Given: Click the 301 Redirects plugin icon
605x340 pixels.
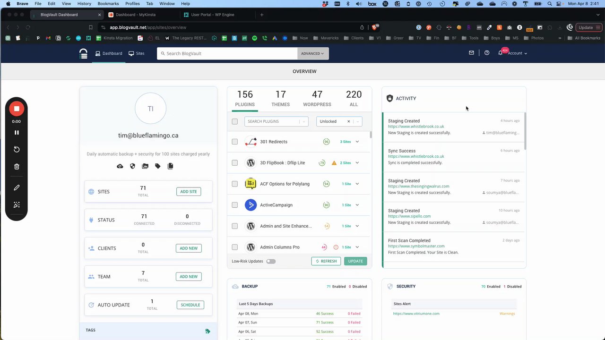Looking at the screenshot, I should pyautogui.click(x=251, y=142).
